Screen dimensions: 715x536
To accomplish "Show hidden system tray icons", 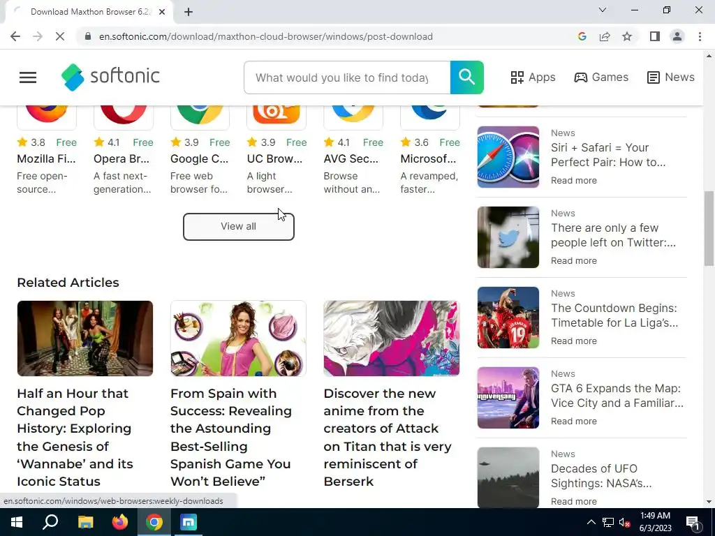I will click(591, 522).
